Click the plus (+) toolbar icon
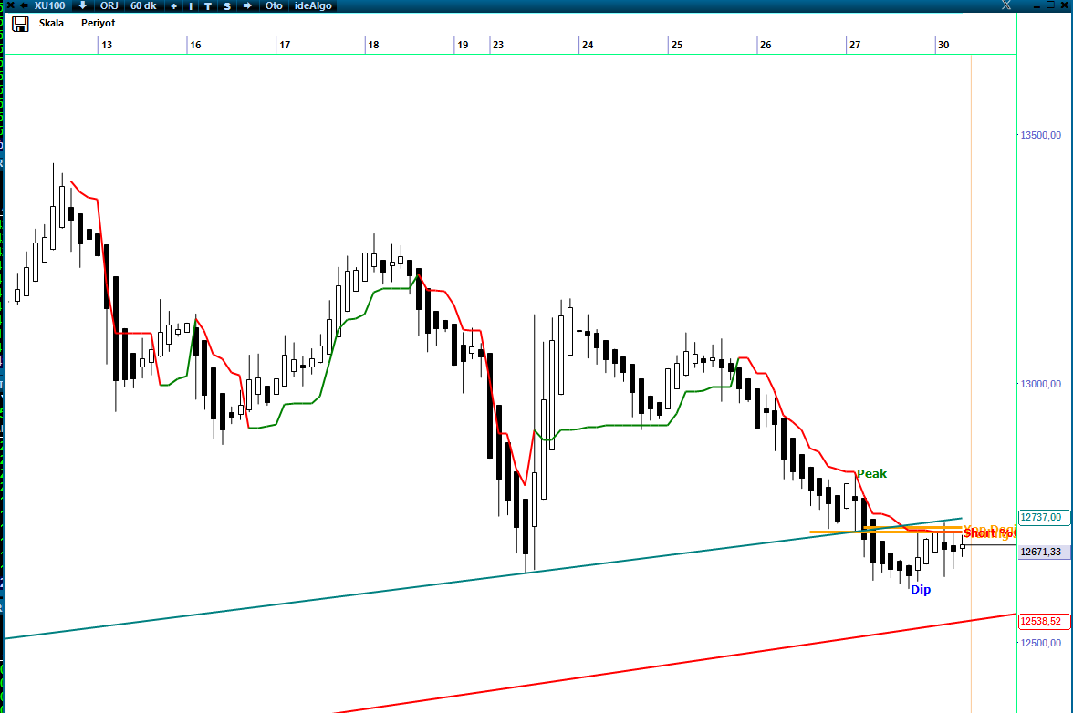Screen dimensions: 1073x713 [173, 5]
